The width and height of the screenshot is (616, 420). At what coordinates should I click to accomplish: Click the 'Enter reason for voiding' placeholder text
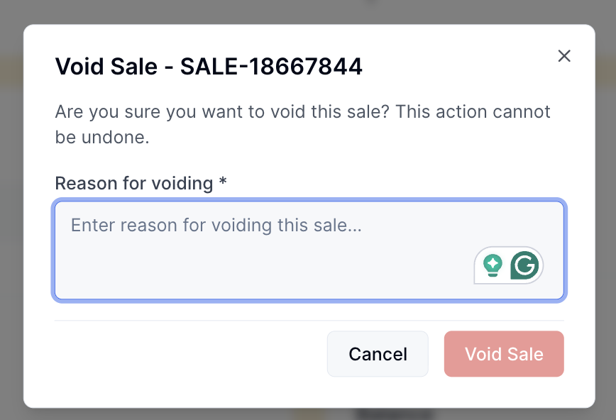216,226
